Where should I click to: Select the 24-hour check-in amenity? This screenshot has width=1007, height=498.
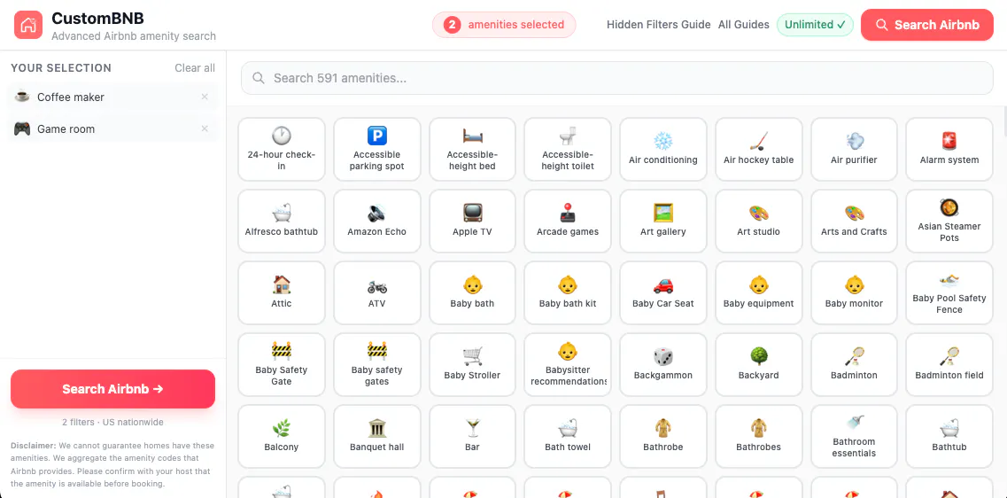[x=282, y=149]
